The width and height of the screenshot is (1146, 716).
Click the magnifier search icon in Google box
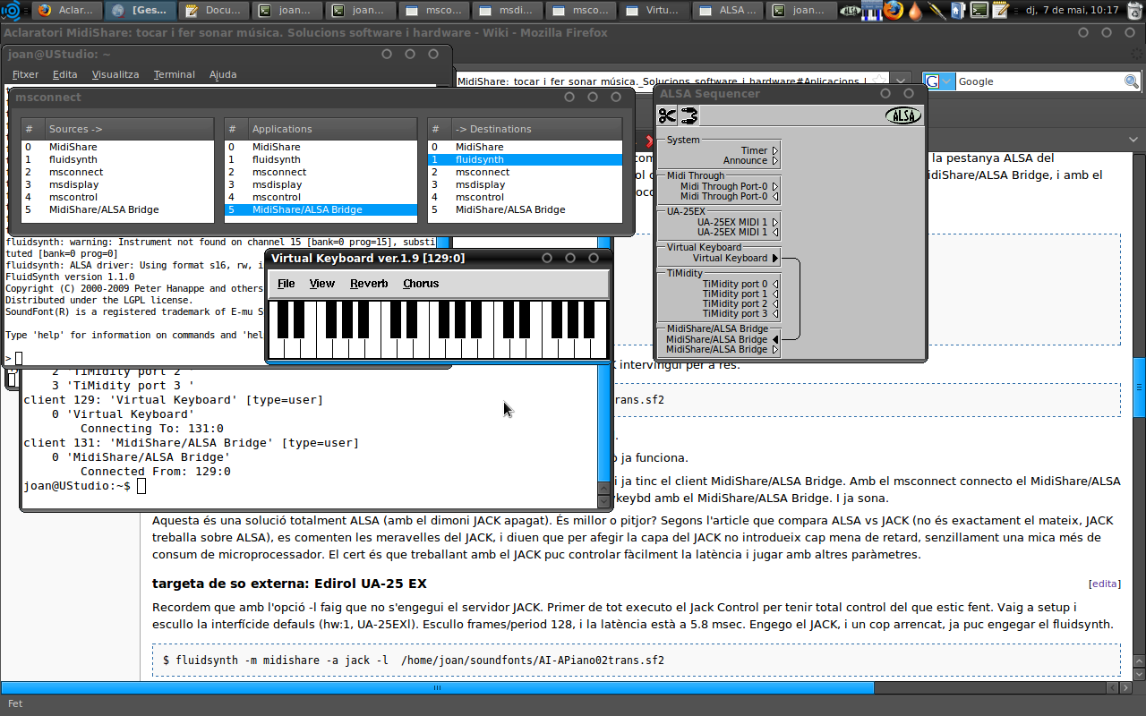tap(1132, 81)
